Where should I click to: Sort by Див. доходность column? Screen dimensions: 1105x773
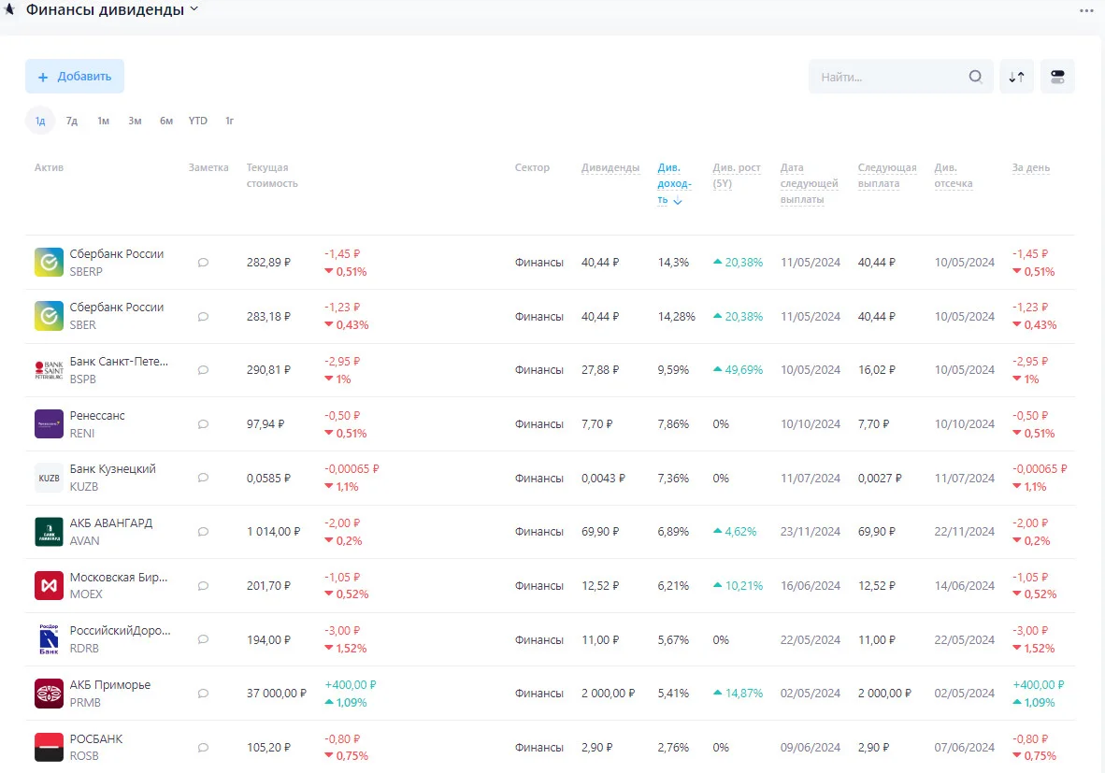point(673,183)
